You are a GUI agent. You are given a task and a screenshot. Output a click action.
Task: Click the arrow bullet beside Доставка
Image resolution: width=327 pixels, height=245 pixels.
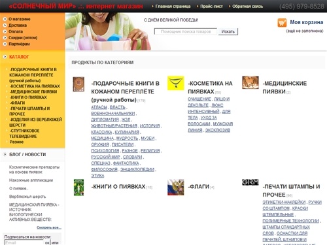[5, 25]
